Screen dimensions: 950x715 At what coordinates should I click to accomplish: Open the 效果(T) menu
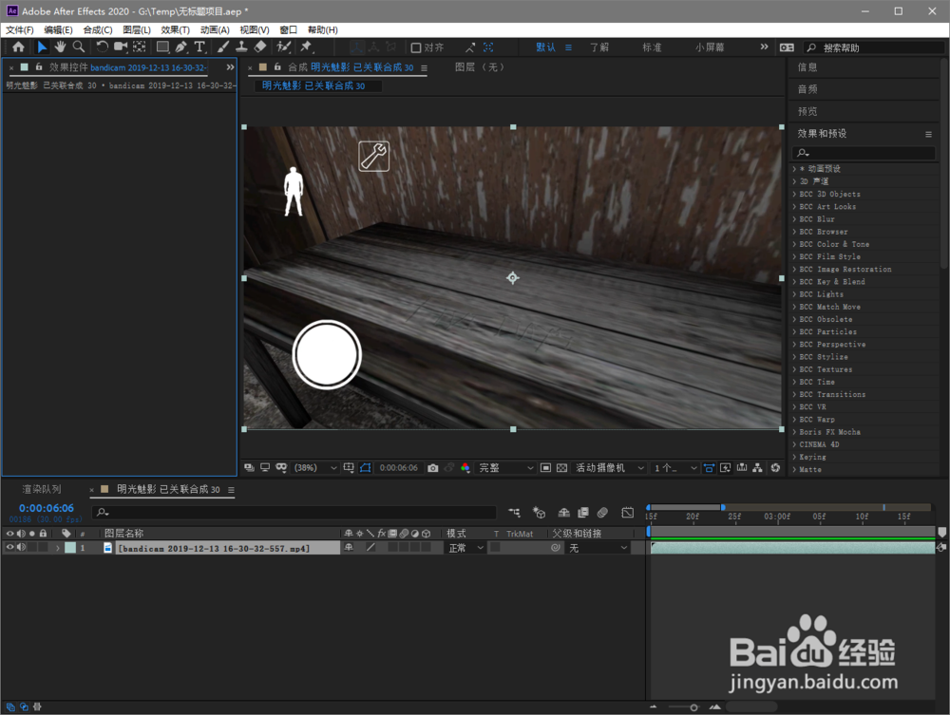pyautogui.click(x=175, y=29)
